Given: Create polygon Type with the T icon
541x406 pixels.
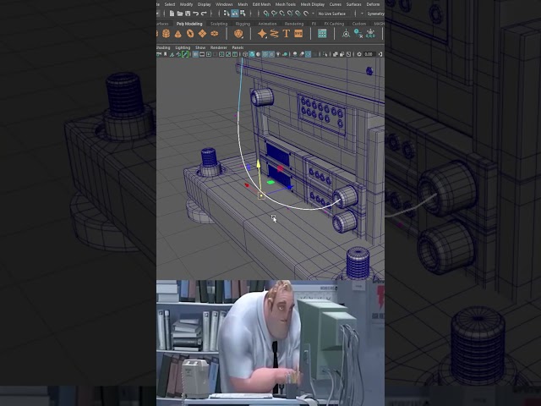Looking at the screenshot, I should pos(287,34).
